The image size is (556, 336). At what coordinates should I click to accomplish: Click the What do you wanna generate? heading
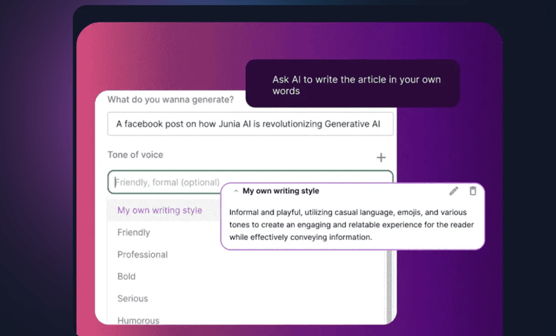point(171,100)
